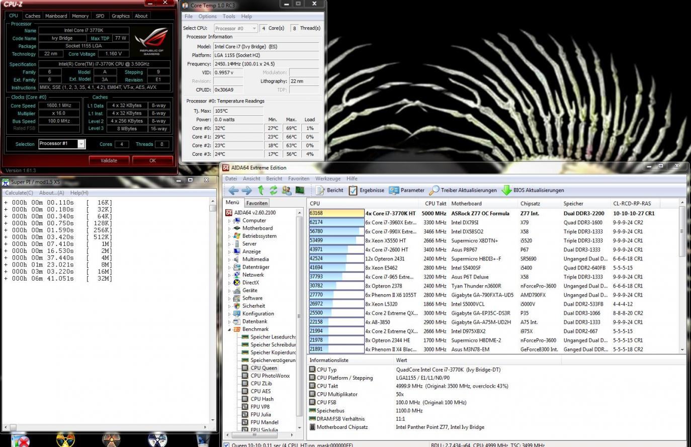Click the users icon in the AIDA64 toolbar
The width and height of the screenshot is (691, 447).
pos(287,190)
